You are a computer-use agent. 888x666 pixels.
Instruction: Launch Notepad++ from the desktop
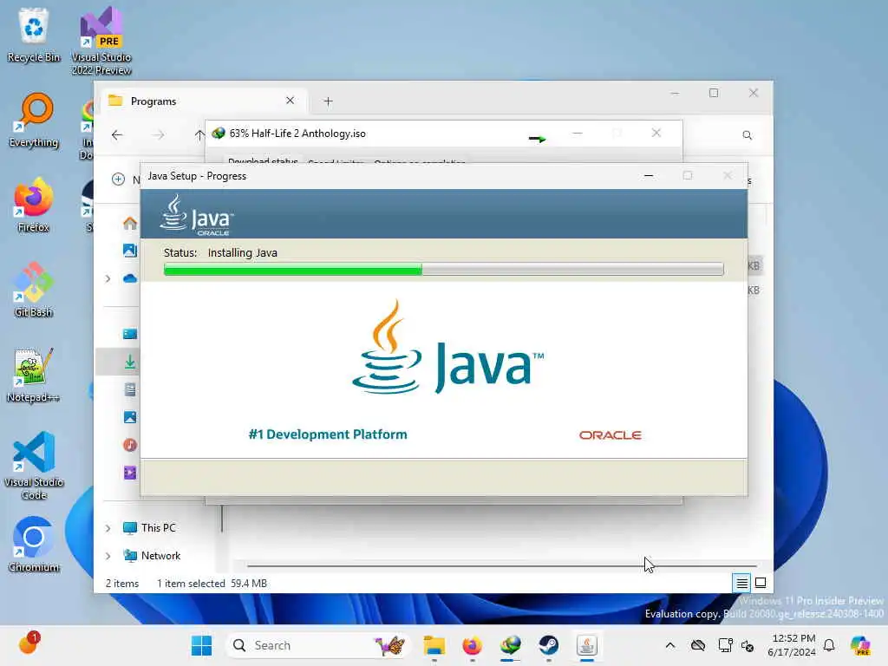tap(34, 375)
